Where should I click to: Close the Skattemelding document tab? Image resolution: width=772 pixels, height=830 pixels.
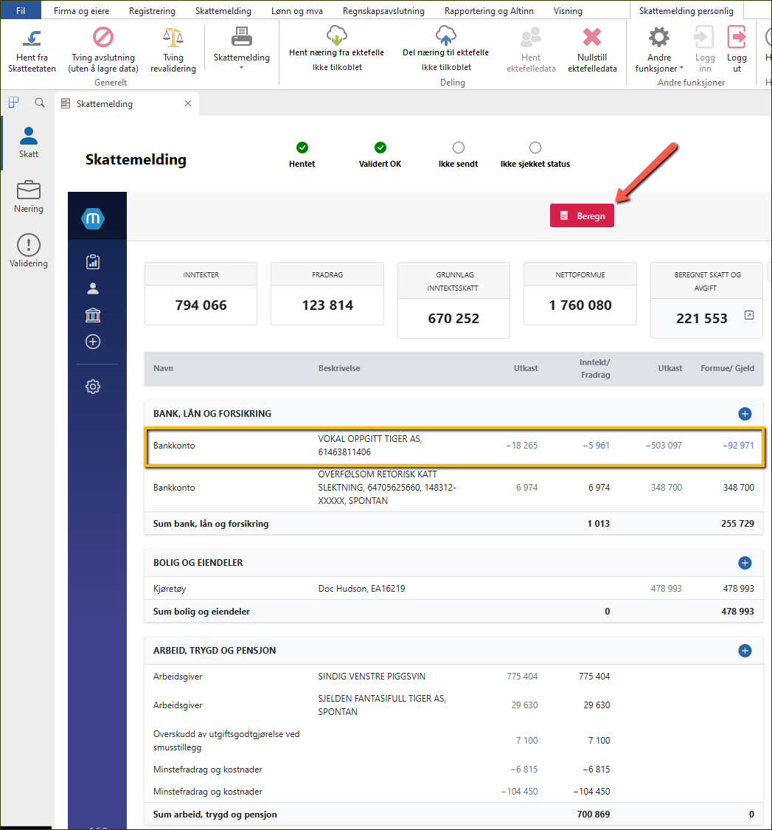point(188,103)
